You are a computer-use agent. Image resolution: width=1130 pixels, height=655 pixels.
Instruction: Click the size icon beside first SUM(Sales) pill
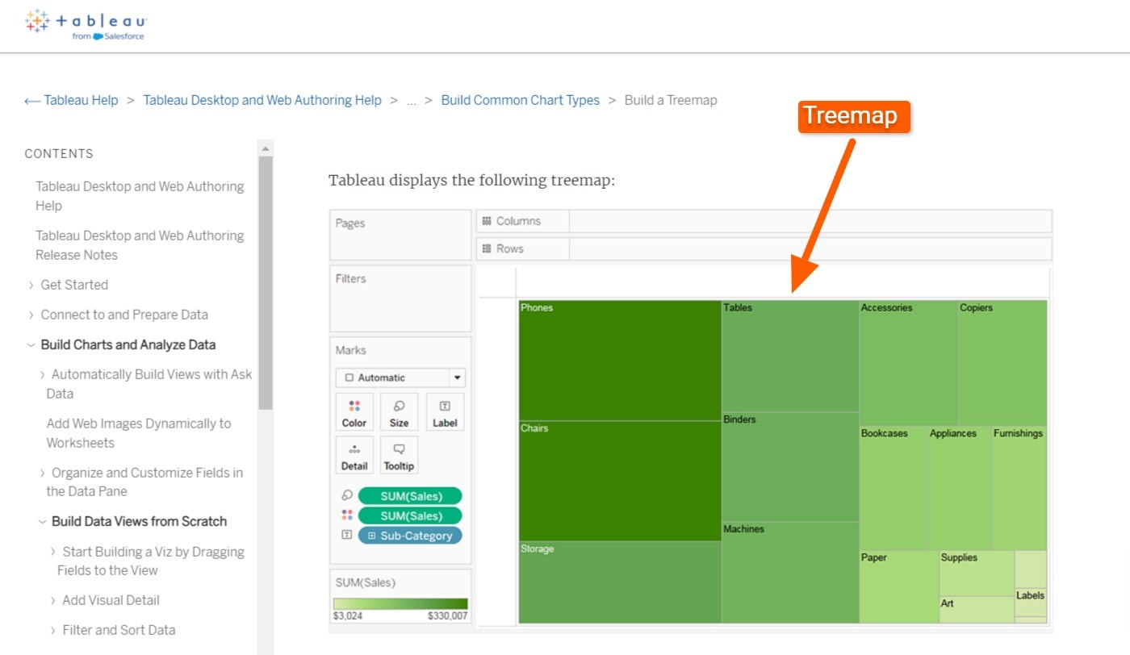pos(347,496)
